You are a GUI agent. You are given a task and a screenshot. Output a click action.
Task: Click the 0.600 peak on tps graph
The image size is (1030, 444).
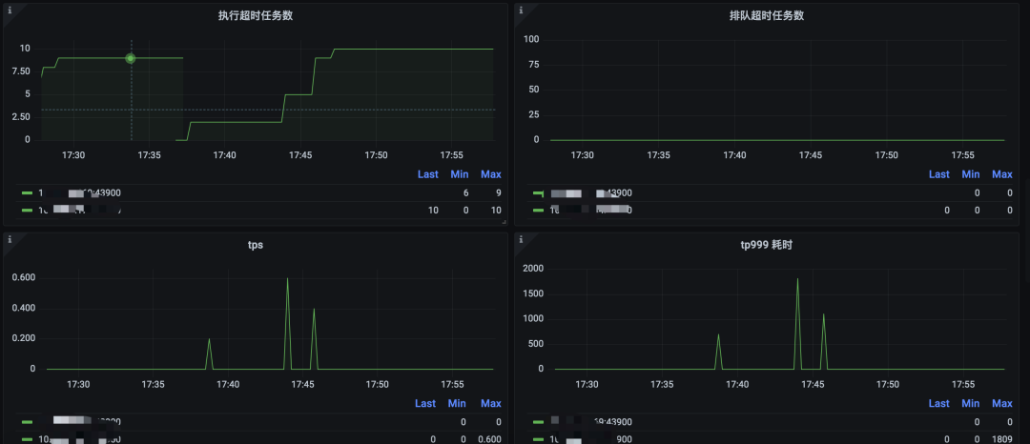coord(287,279)
